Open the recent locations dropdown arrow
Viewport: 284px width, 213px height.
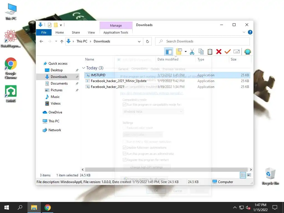tap(56, 41)
